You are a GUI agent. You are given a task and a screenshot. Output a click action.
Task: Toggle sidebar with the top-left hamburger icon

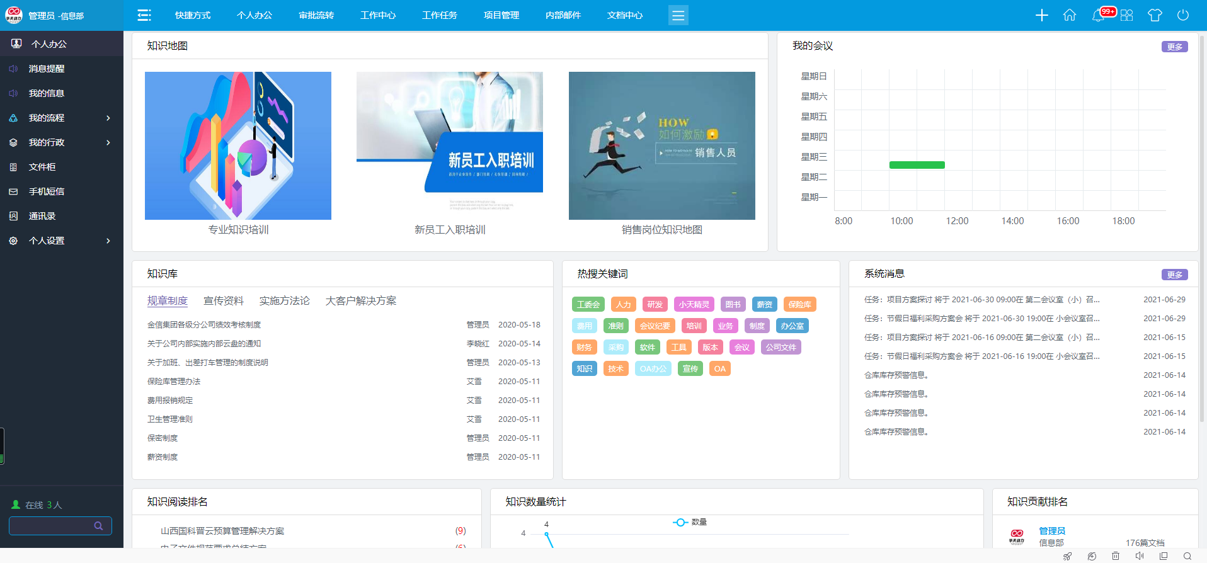(144, 15)
